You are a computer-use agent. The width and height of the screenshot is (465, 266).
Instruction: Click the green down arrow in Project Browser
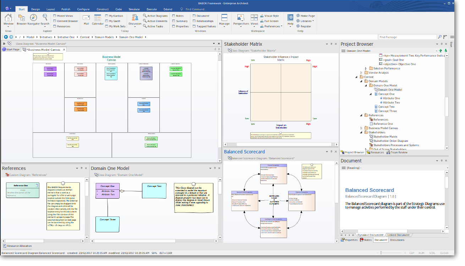pyautogui.click(x=446, y=51)
